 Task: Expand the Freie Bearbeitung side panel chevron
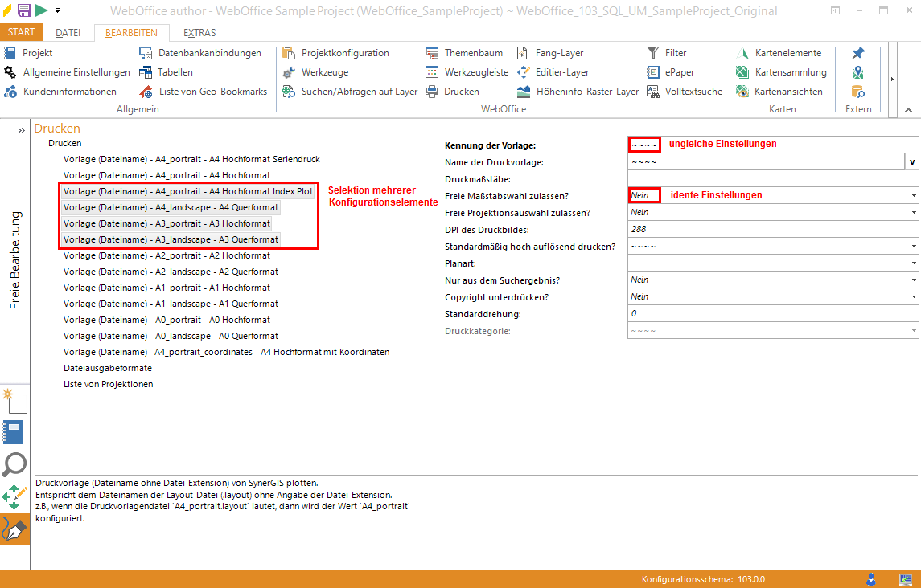22,130
